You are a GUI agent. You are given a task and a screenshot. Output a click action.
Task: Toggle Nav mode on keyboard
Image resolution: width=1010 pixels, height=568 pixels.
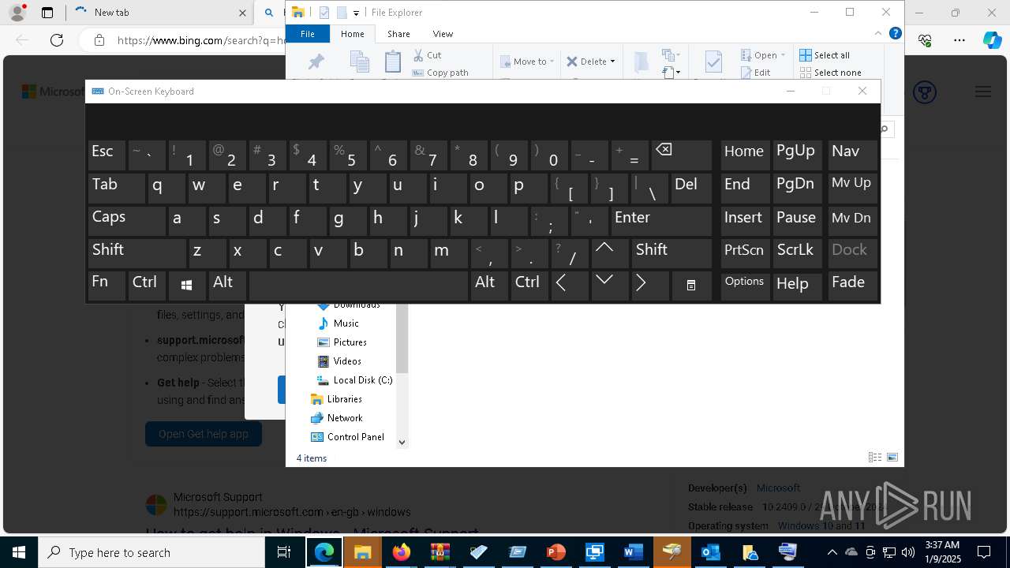[851, 155]
